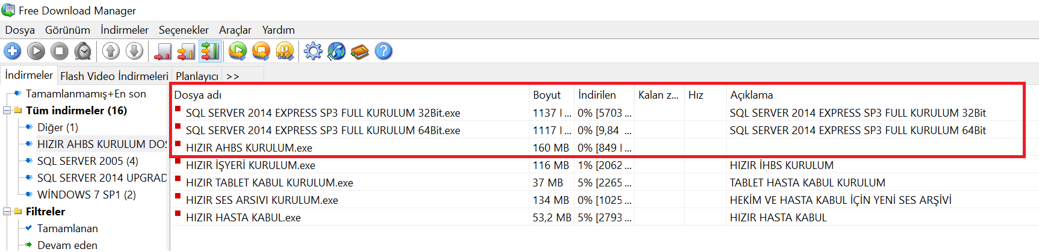Open schedule with the alarm clock icon
The width and height of the screenshot is (1039, 252).
click(83, 51)
